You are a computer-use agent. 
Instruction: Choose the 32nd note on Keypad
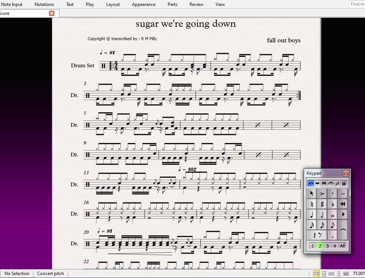[312, 225]
